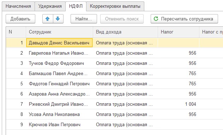Click the N column header
The height and width of the screenshot is (135, 223).
16,32
